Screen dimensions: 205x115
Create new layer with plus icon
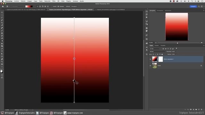coord(199,110)
